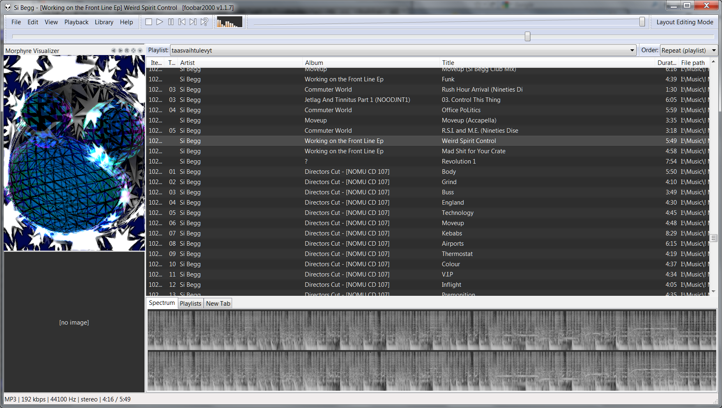Open the Order dropdown set to Repeat (playlist)
The height and width of the screenshot is (408, 722).
click(x=714, y=51)
